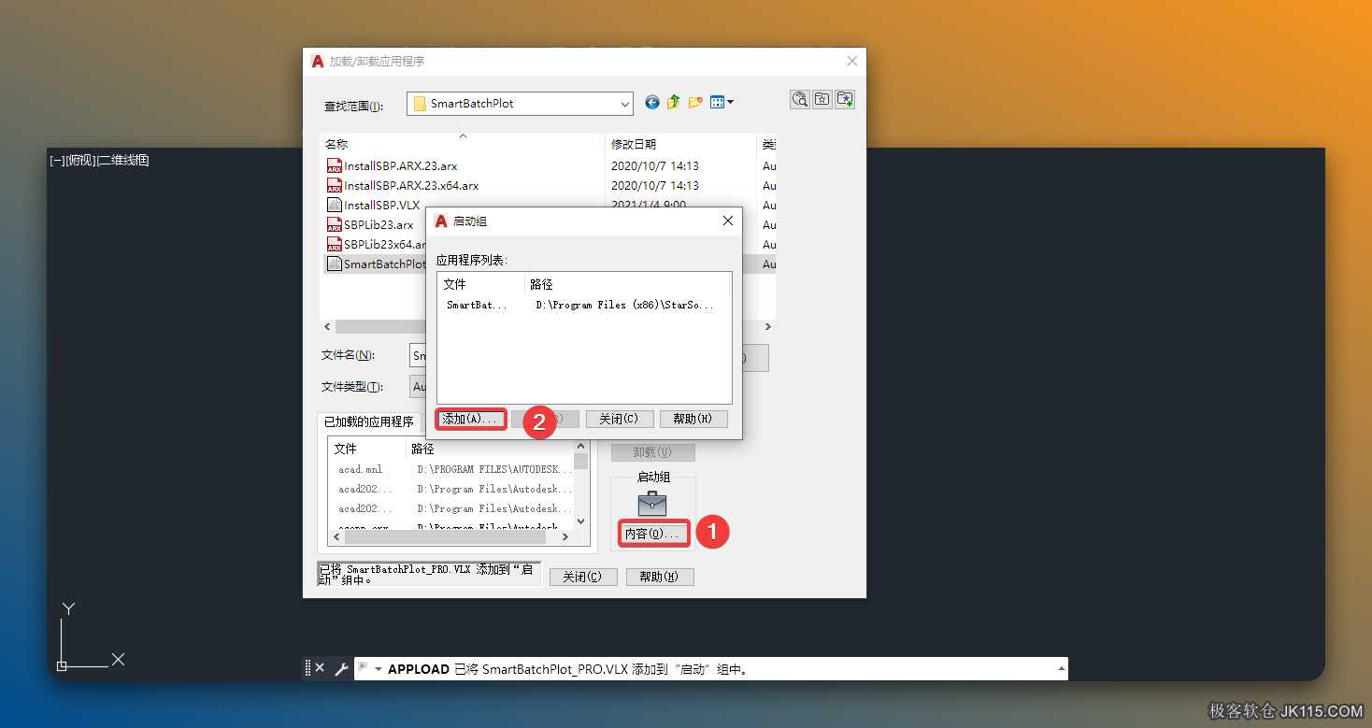This screenshot has height=728, width=1372.
Task: Click the Locate favorites star folder icon
Action: click(x=822, y=99)
